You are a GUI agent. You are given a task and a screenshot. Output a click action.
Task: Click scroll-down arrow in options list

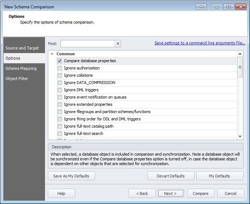click(240, 136)
